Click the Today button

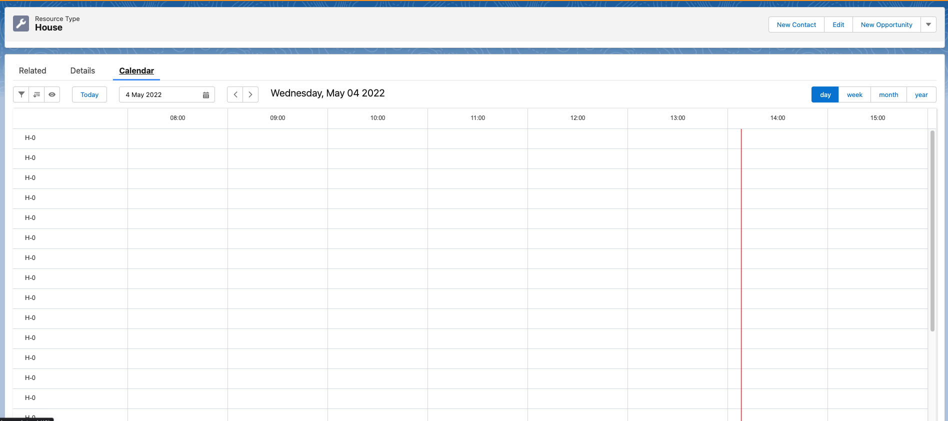[x=89, y=94]
